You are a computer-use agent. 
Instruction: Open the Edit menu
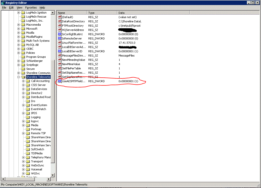11,8
